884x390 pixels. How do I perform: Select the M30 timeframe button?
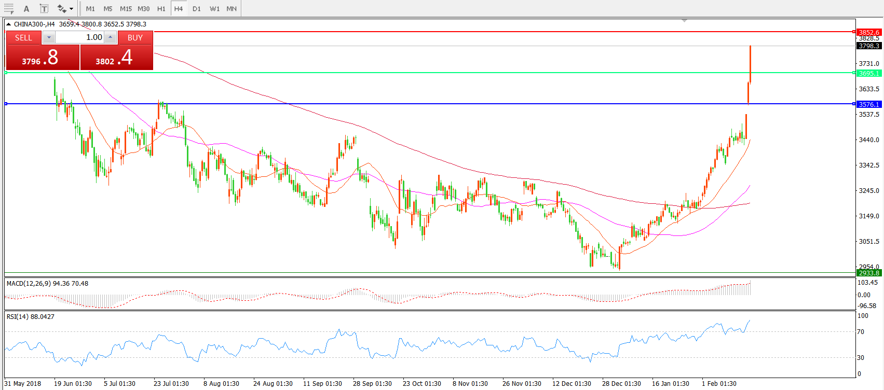144,9
